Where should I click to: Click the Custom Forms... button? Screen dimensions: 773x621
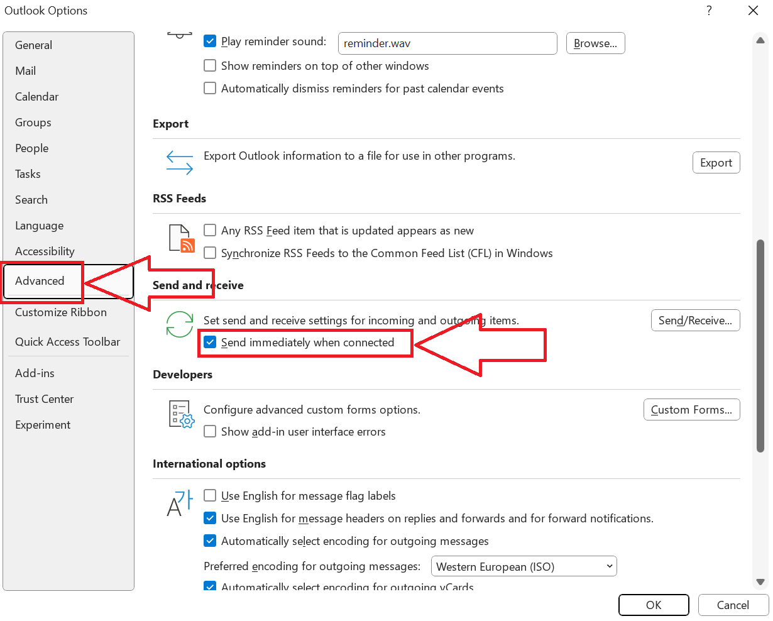pos(692,410)
